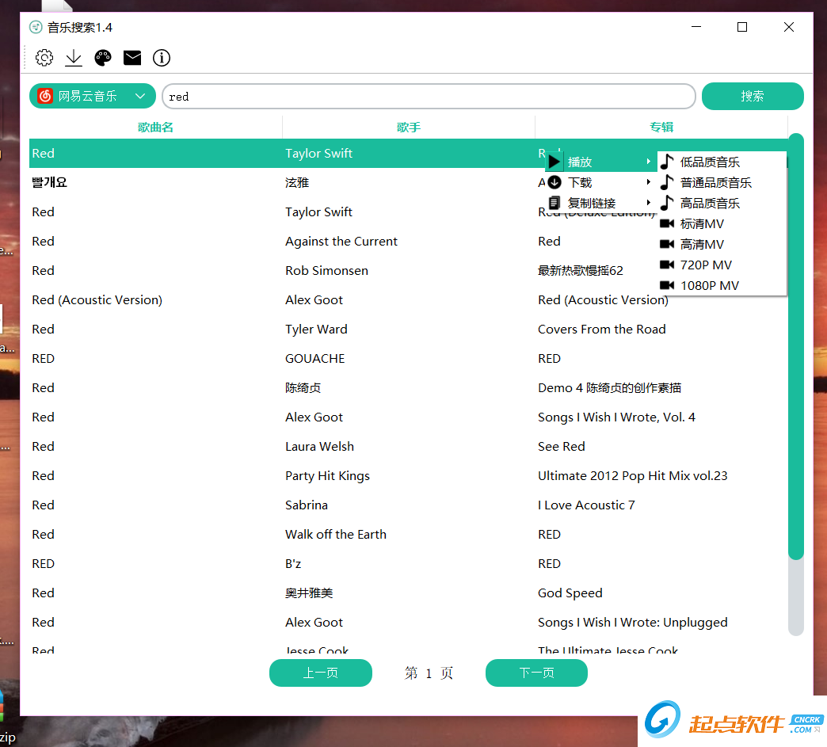Screen dimensions: 827x747
Task: Click album Songs I Wish I Wrote: Unplugged
Action: (x=632, y=623)
